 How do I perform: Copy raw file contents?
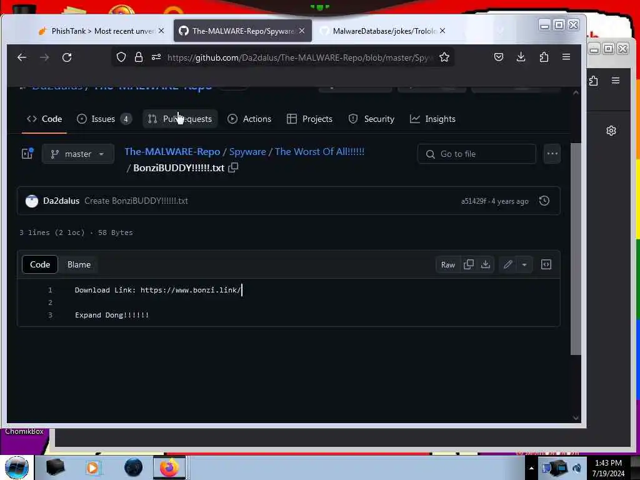[469, 265]
